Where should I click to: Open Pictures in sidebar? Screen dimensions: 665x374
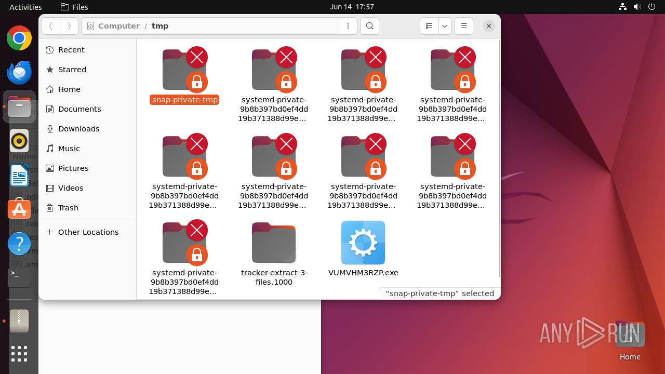click(87, 168)
